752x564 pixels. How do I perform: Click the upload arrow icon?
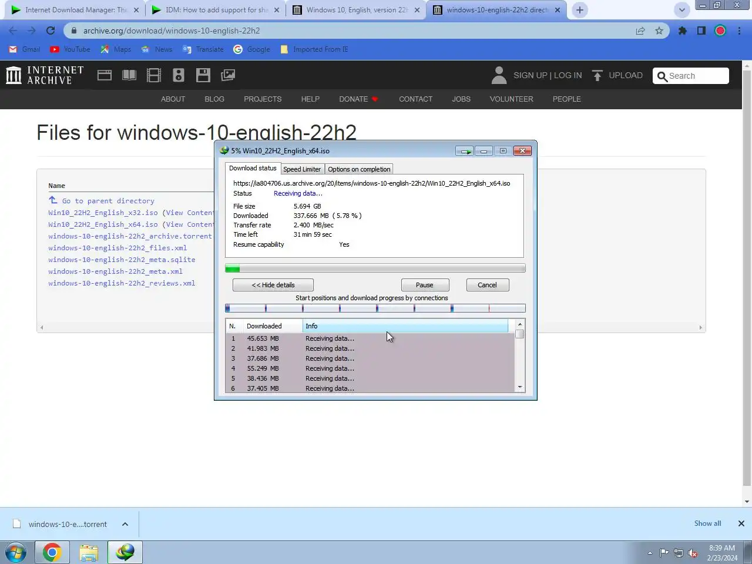[597, 75]
